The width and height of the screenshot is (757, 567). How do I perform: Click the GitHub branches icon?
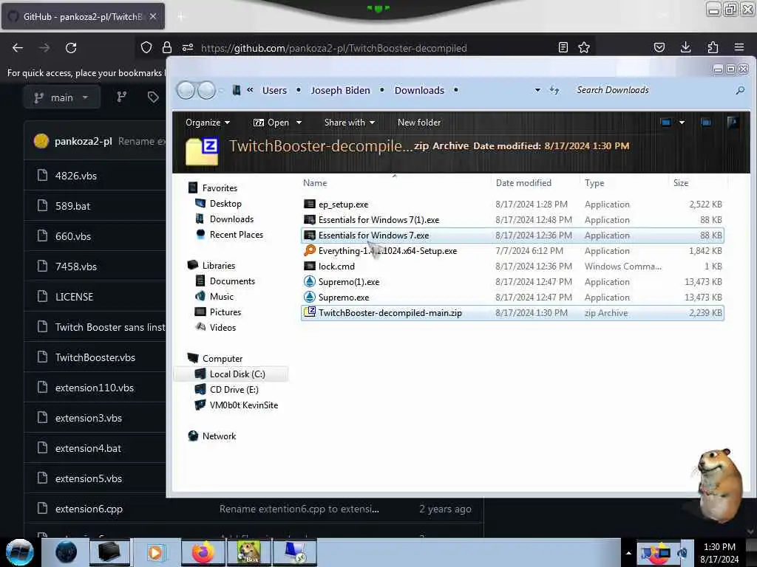tap(122, 97)
